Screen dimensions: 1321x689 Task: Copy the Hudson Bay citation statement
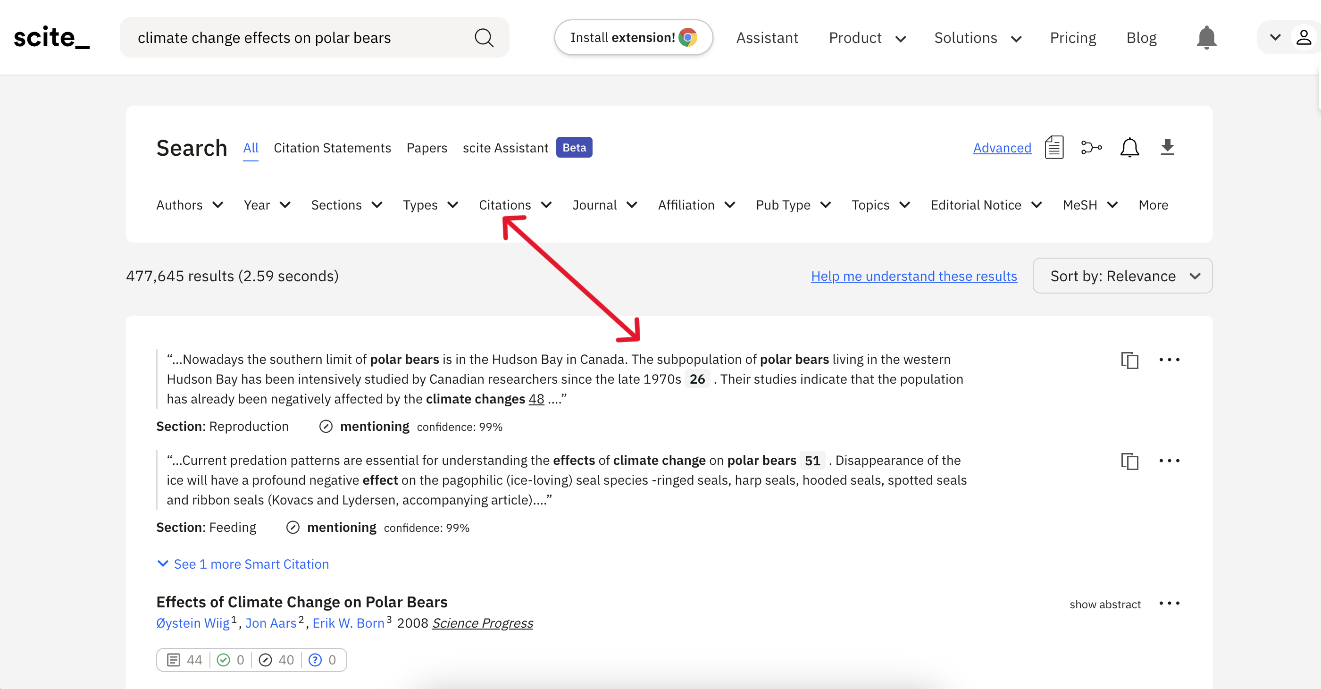pos(1129,360)
